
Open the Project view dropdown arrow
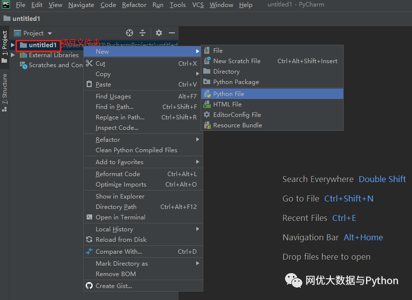click(50, 33)
